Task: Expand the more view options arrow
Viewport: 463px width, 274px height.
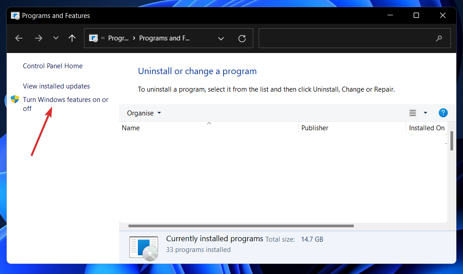Action: [425, 113]
